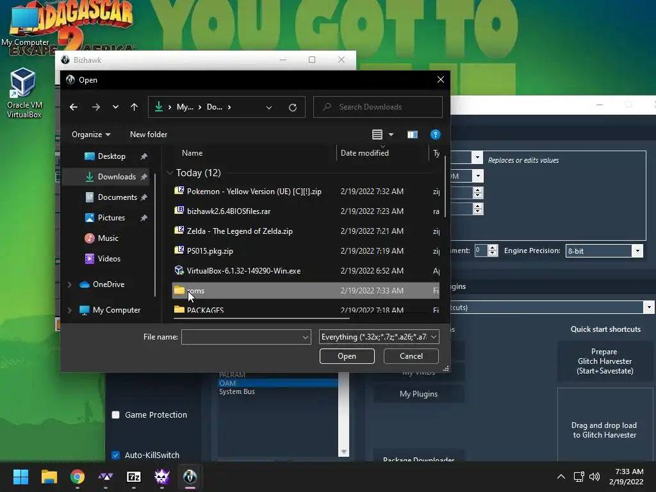The height and width of the screenshot is (492, 656).
Task: Toggle the Game Protection checkbox
Action: (x=115, y=414)
